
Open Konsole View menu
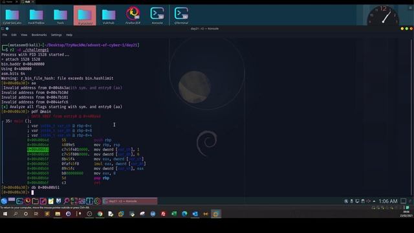24,35
